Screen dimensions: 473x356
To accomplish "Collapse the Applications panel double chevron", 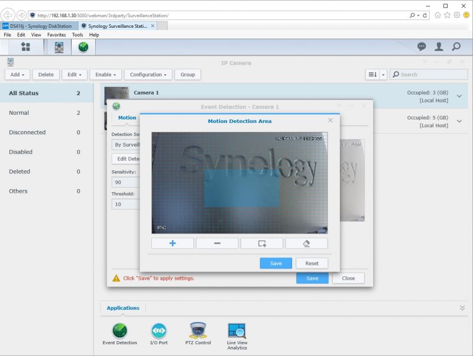I will point(462,308).
